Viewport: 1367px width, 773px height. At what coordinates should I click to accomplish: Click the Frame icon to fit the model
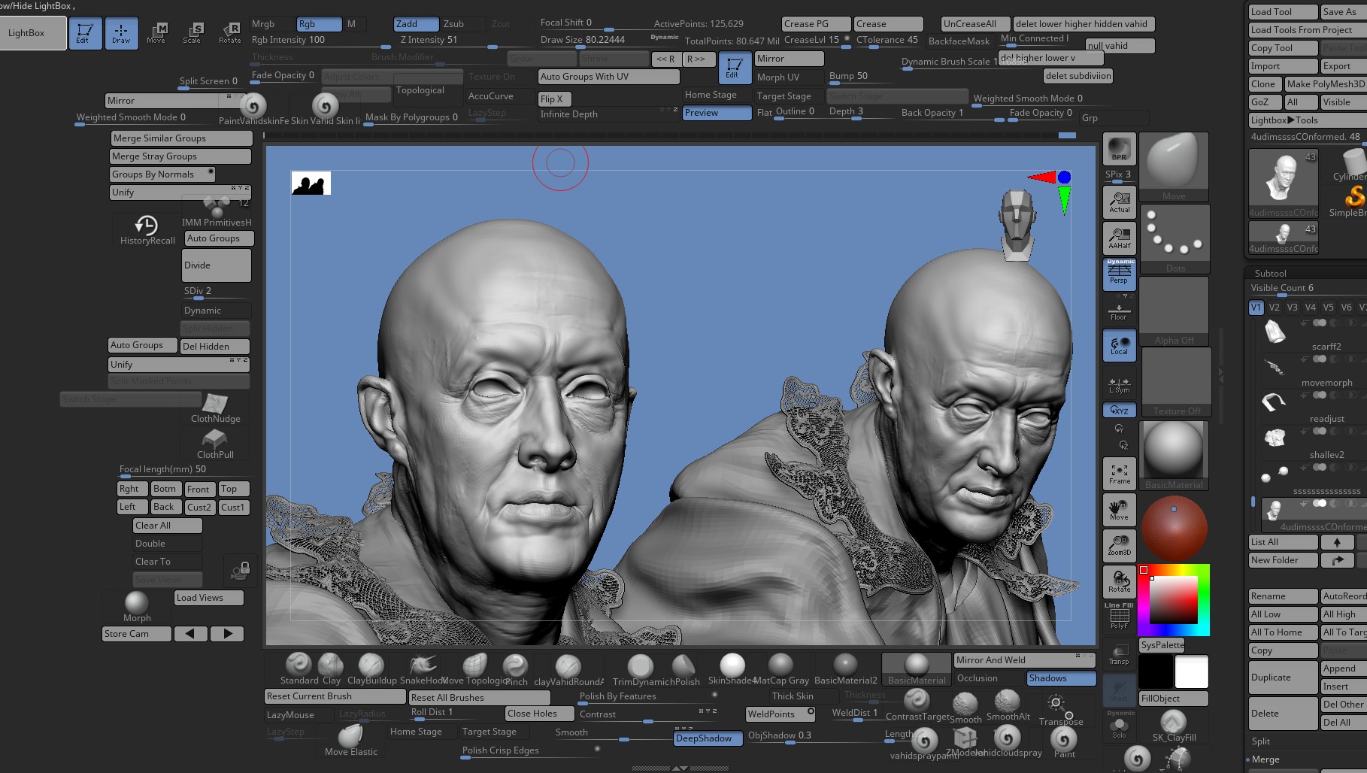[x=1119, y=472]
